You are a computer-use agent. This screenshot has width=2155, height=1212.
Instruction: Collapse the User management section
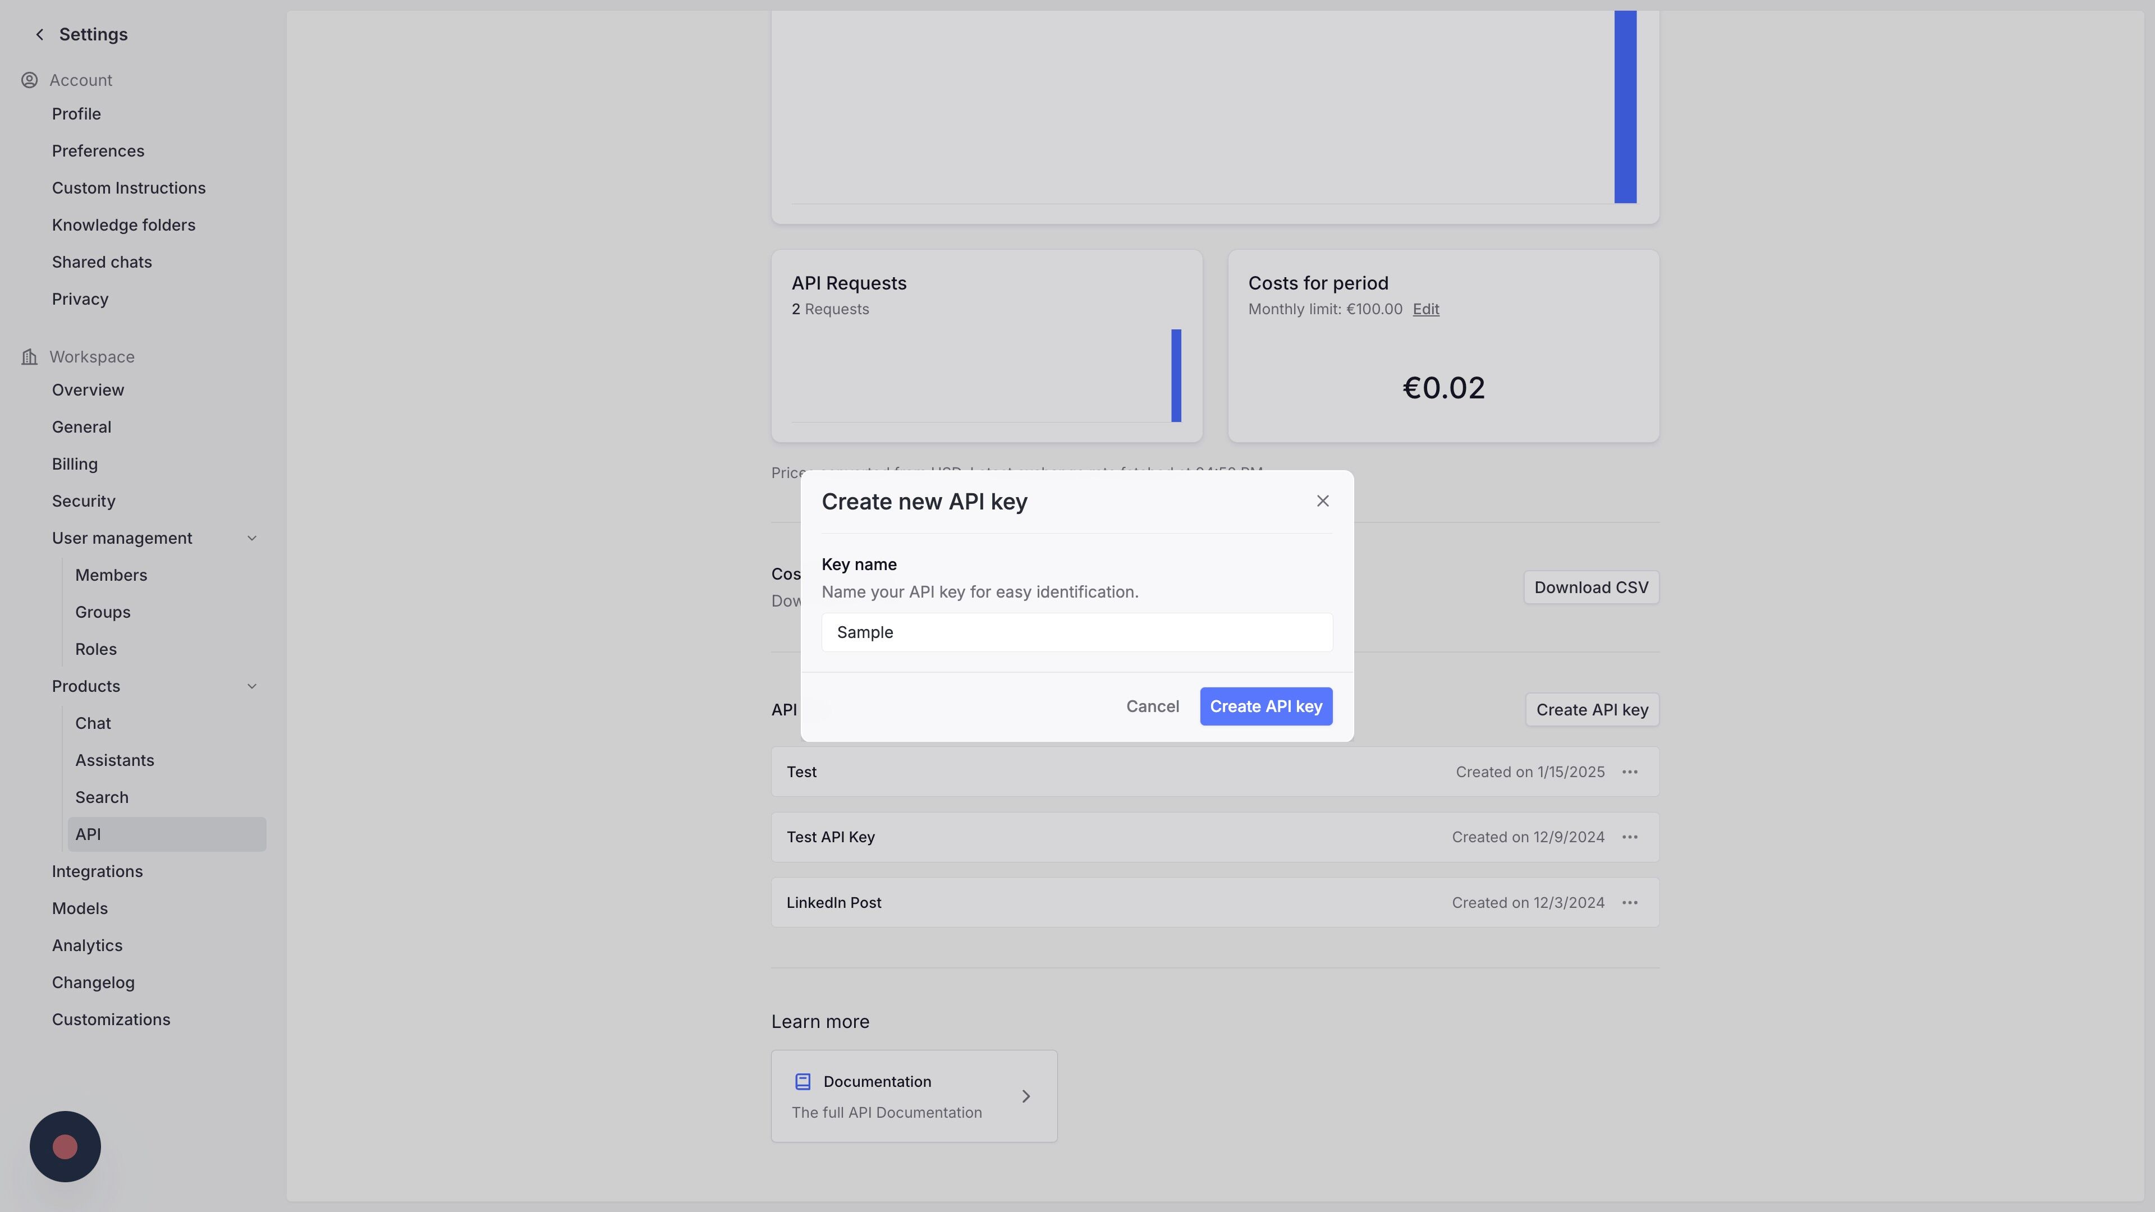pos(252,538)
